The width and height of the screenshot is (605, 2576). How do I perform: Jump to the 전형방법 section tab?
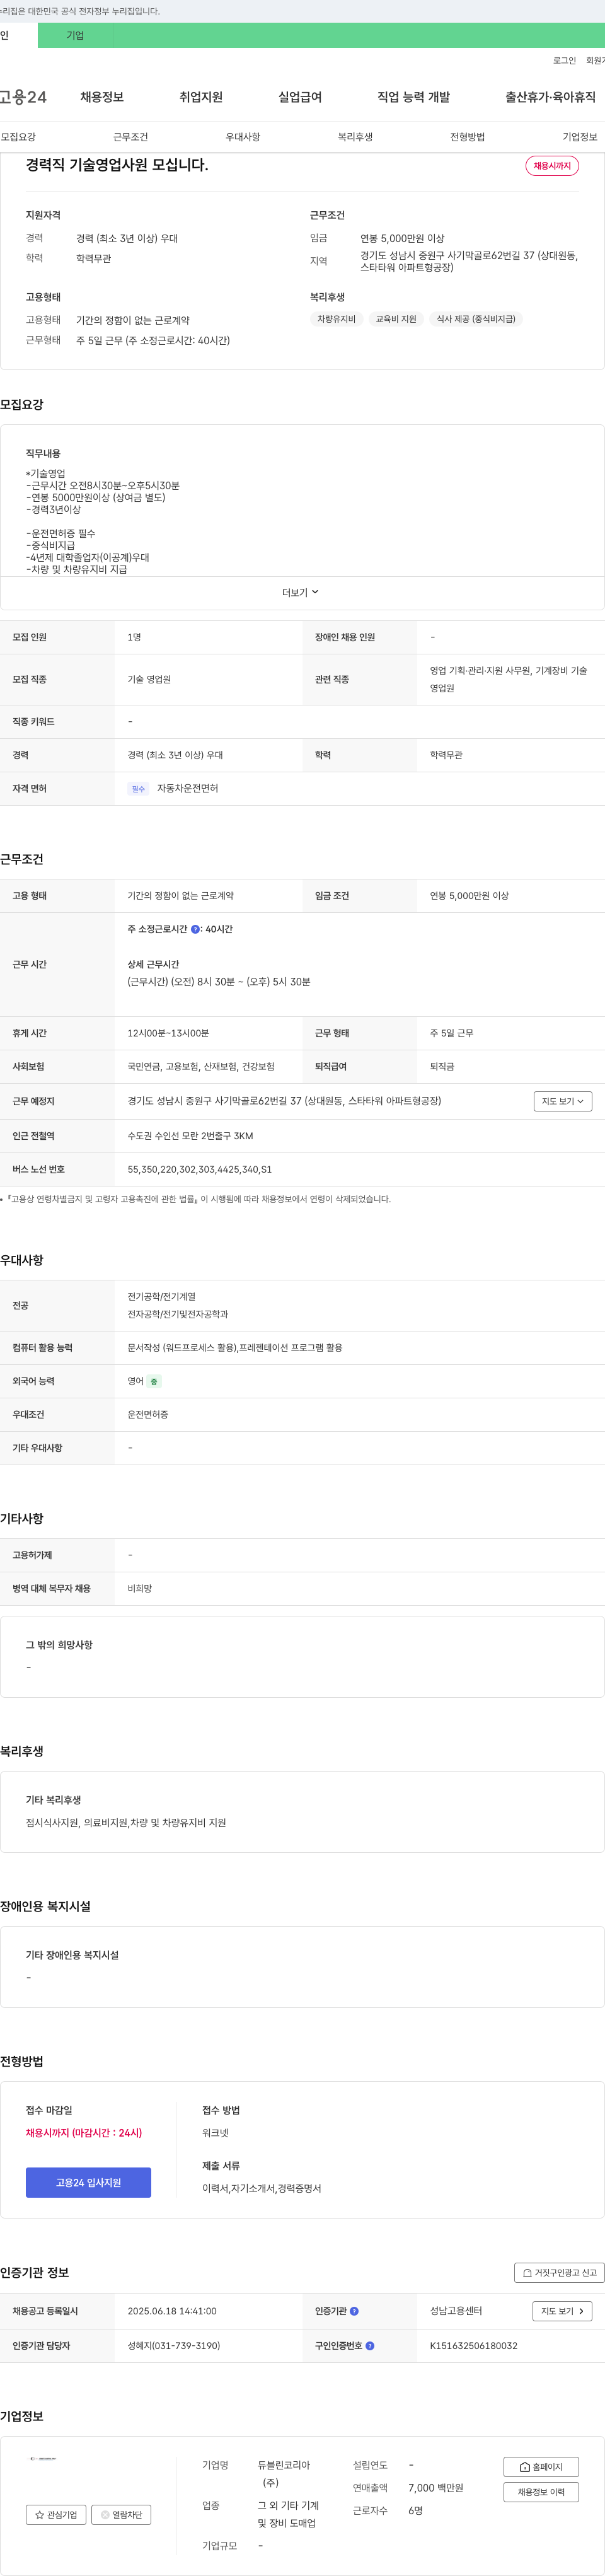[x=467, y=137]
